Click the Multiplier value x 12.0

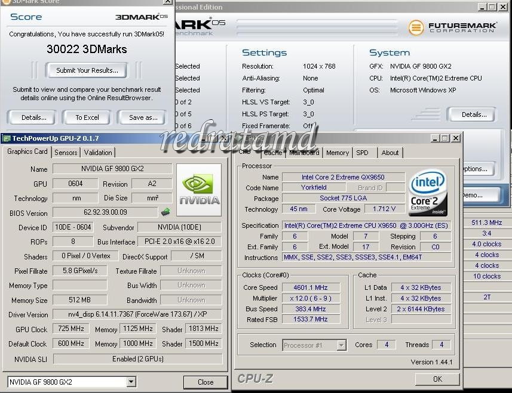[x=310, y=298]
